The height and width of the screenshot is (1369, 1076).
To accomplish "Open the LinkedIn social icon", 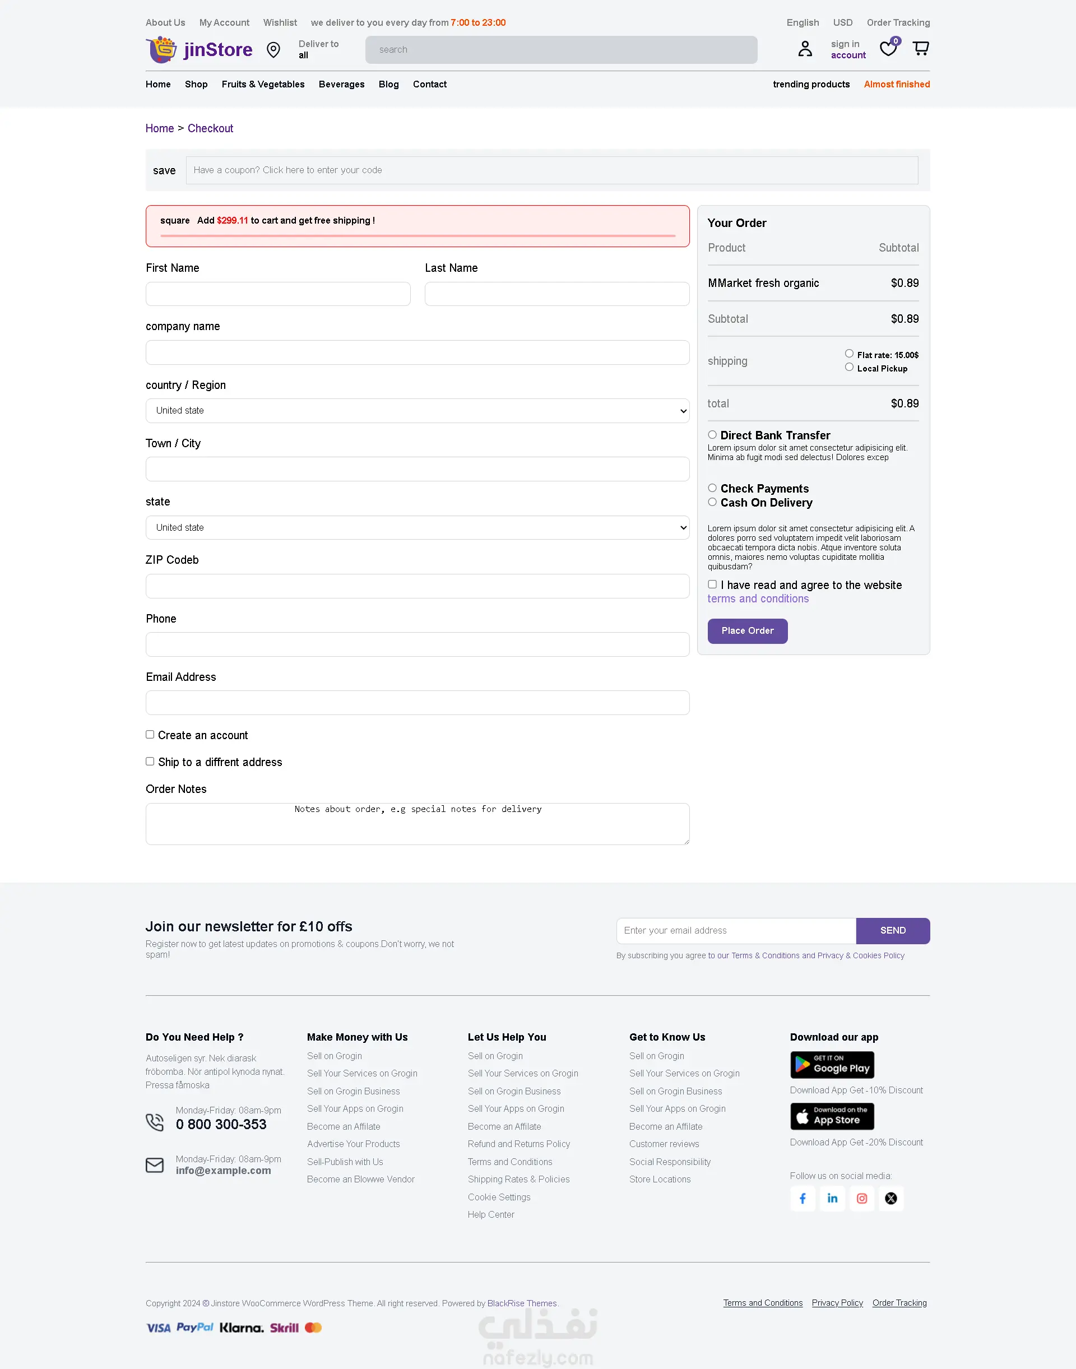I will [x=832, y=1198].
